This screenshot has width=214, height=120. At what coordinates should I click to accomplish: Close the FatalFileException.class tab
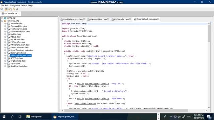[x=84, y=19]
